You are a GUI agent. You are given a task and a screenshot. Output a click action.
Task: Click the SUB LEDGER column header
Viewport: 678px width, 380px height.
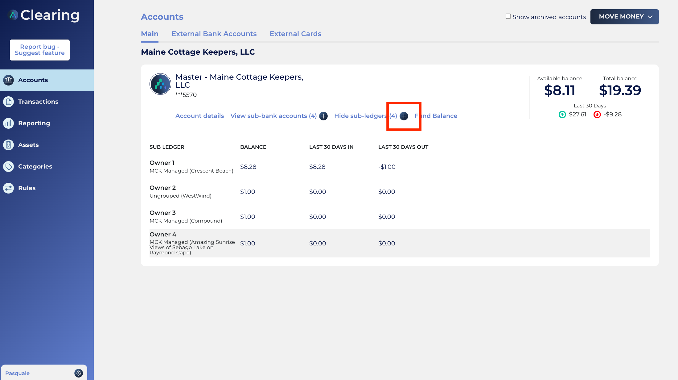167,147
